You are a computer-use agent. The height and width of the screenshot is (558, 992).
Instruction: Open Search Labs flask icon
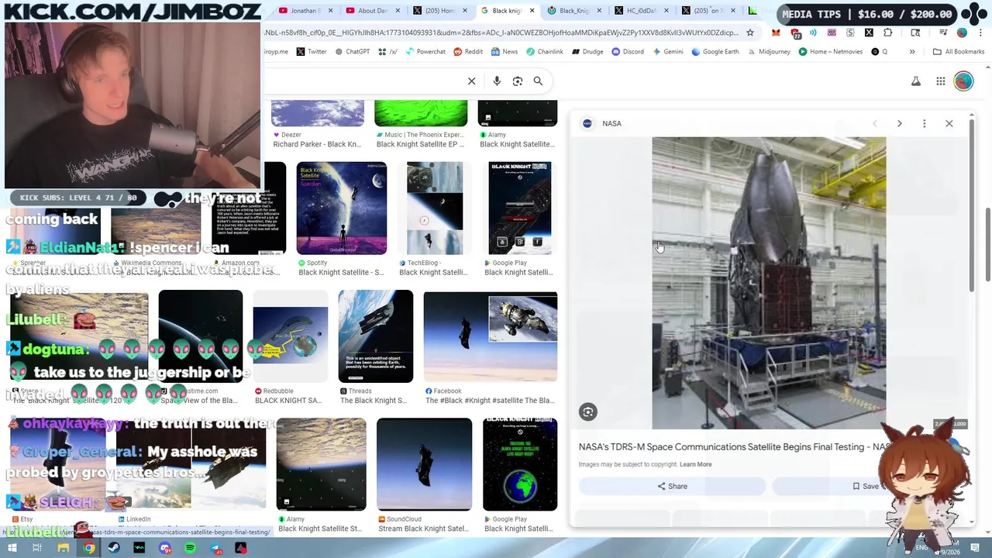916,81
